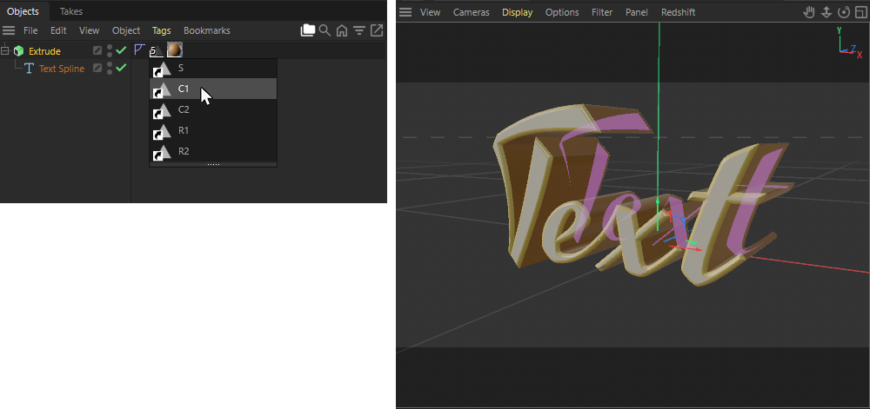Select the Text Spline object name

tap(62, 69)
